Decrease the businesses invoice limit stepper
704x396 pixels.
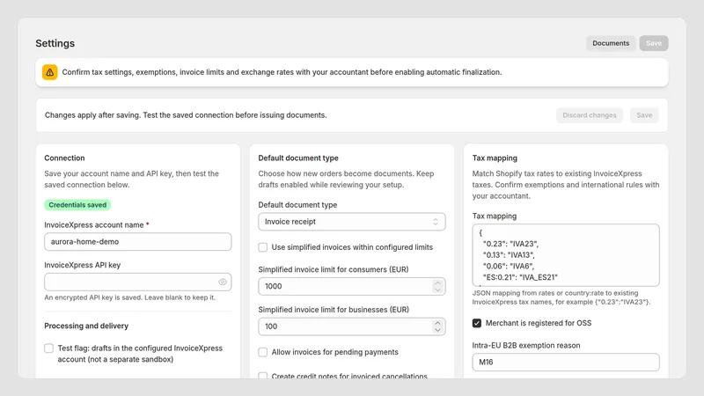pos(437,330)
